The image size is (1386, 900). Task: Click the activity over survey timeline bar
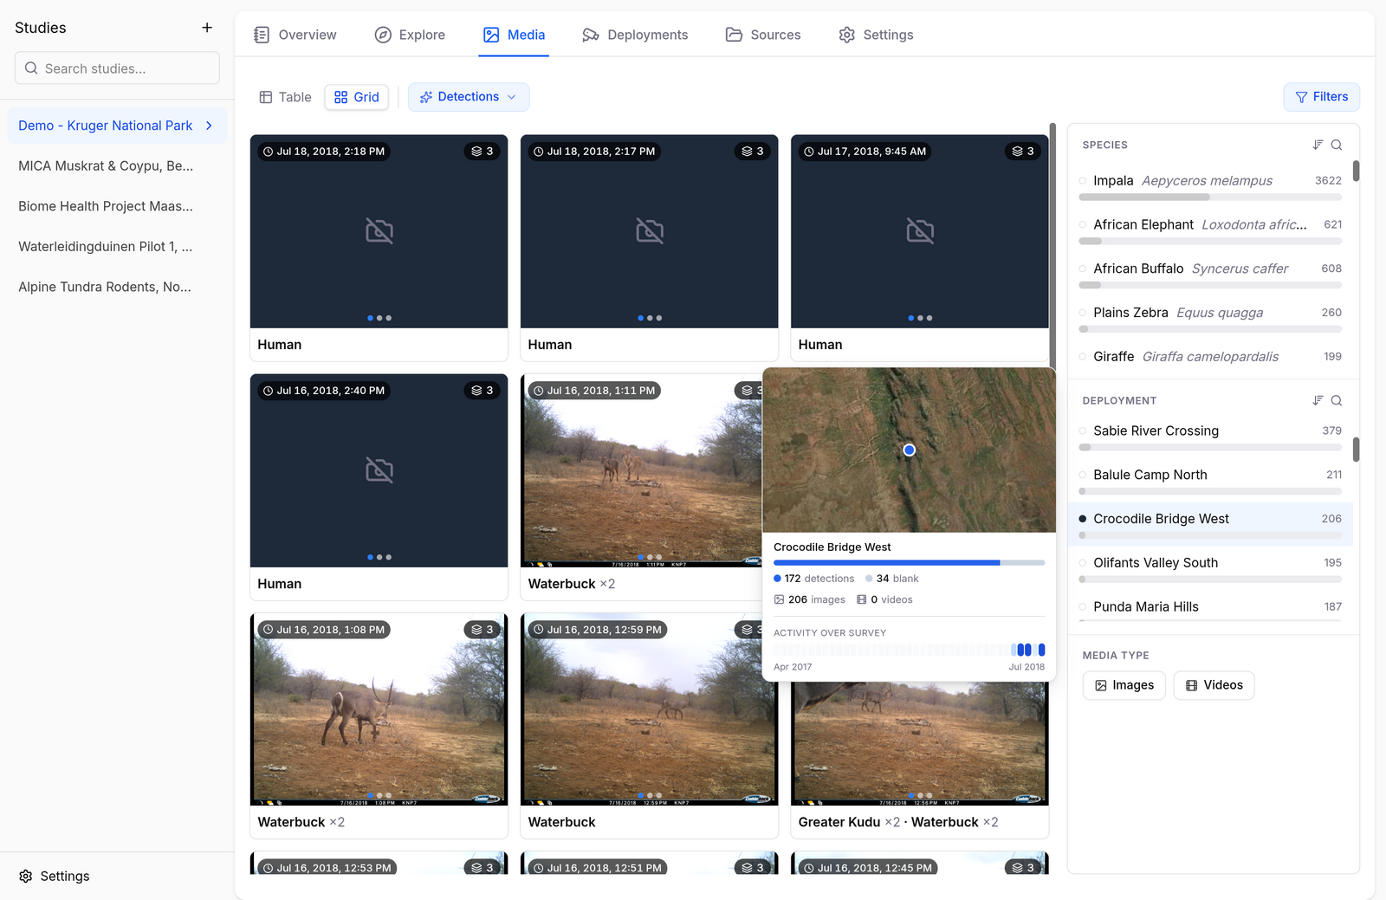tap(909, 650)
